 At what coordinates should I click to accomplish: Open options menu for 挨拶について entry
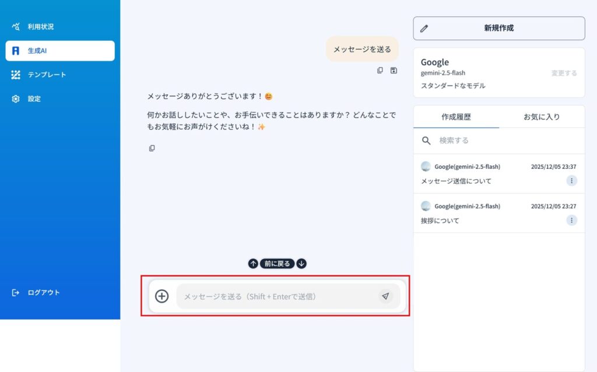click(571, 220)
